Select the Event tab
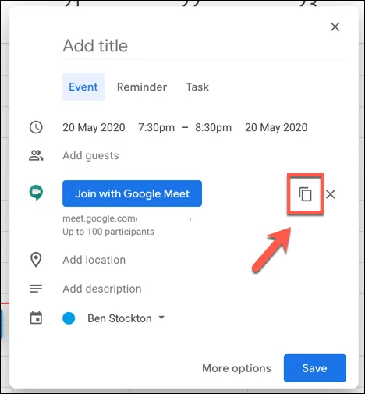Viewport: 365px width, 394px height. tap(83, 87)
